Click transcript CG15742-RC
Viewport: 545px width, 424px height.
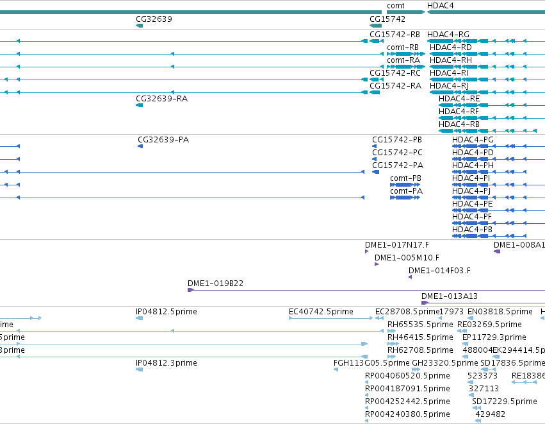[x=395, y=73]
